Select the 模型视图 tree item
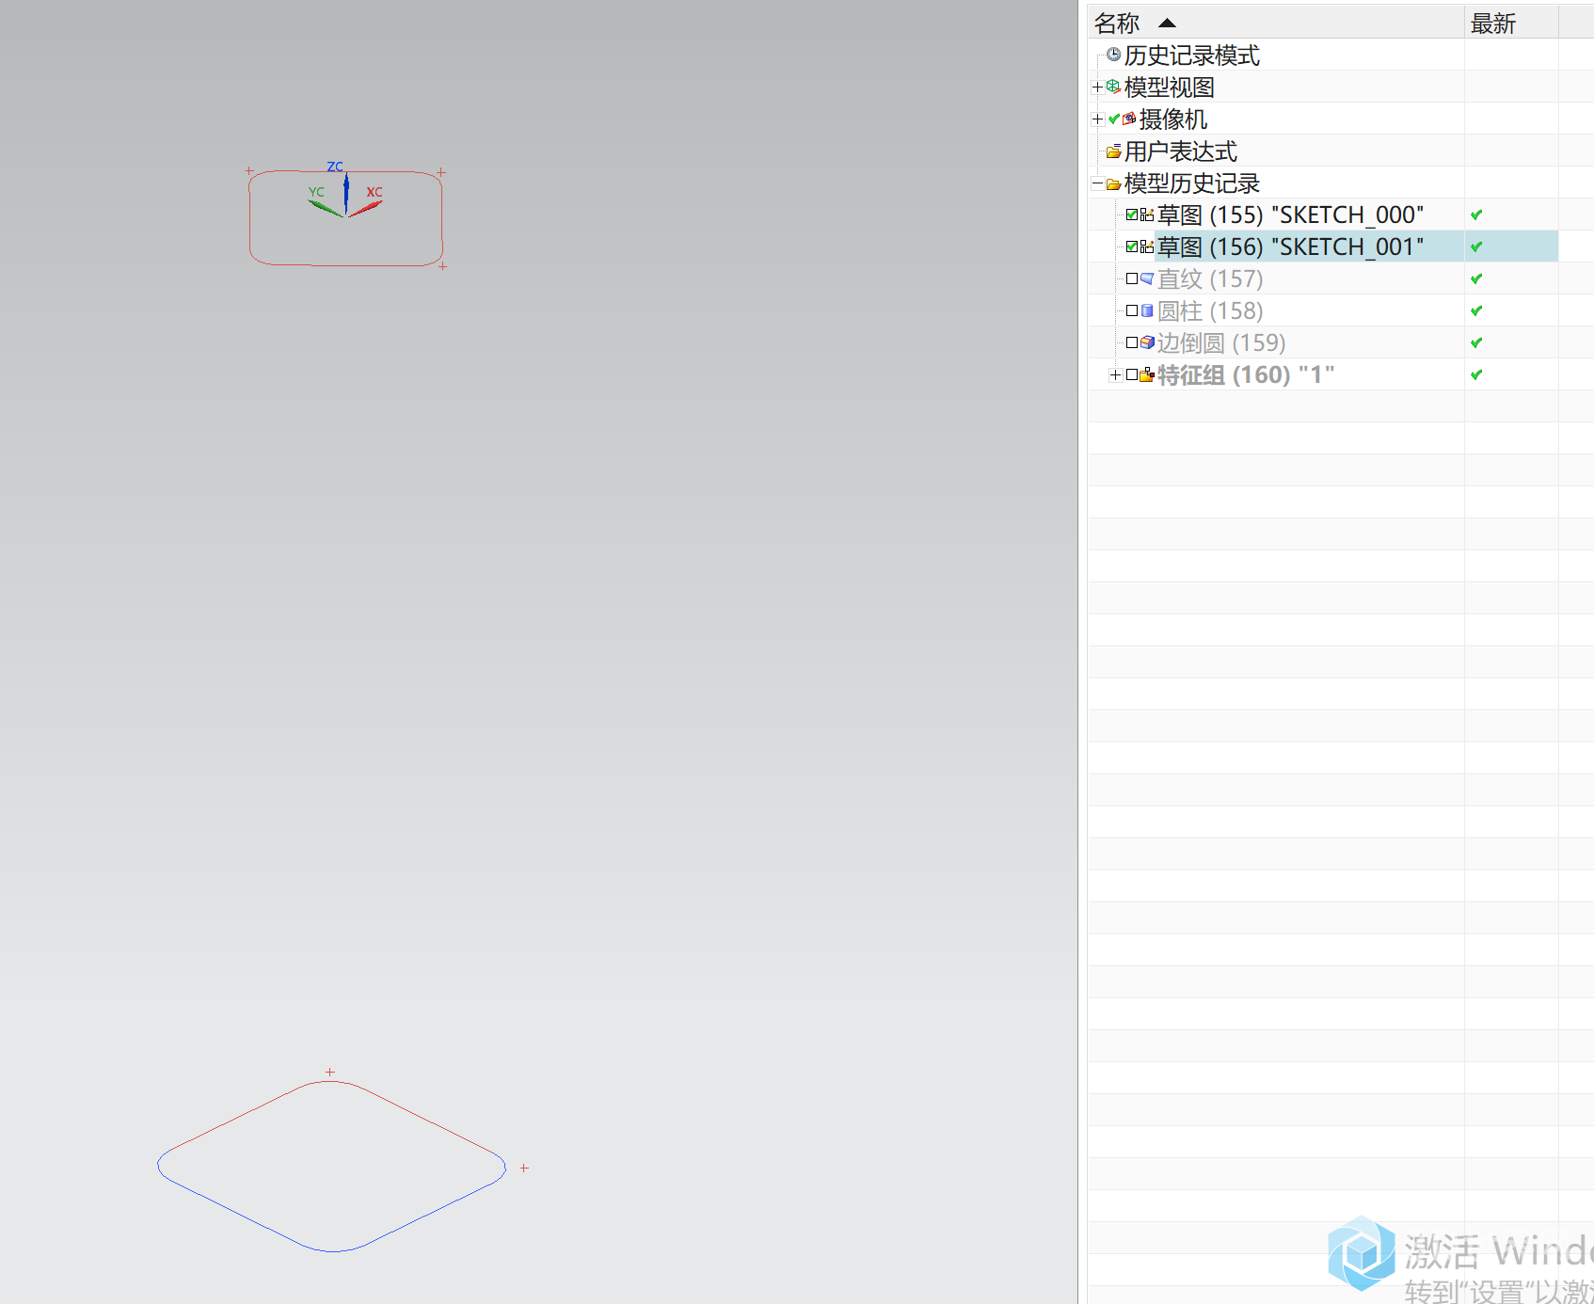1594x1304 pixels. point(1169,87)
